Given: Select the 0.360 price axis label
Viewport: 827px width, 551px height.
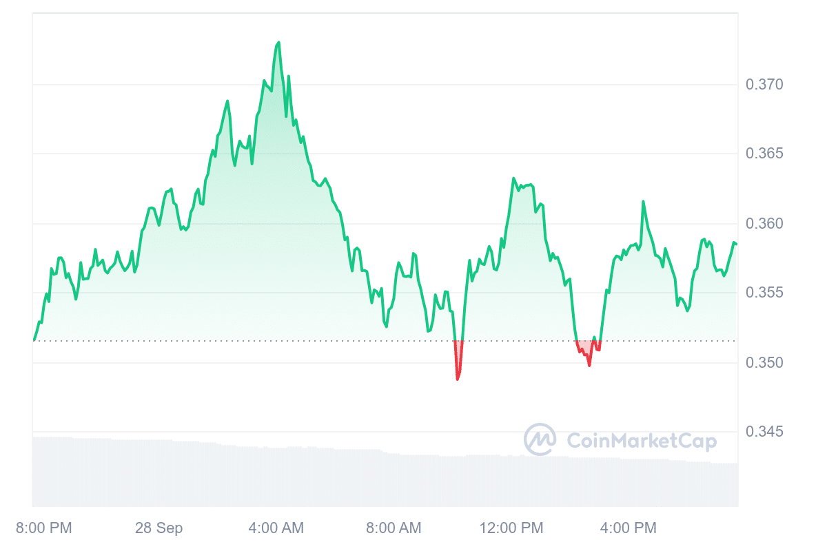Looking at the screenshot, I should pyautogui.click(x=764, y=224).
